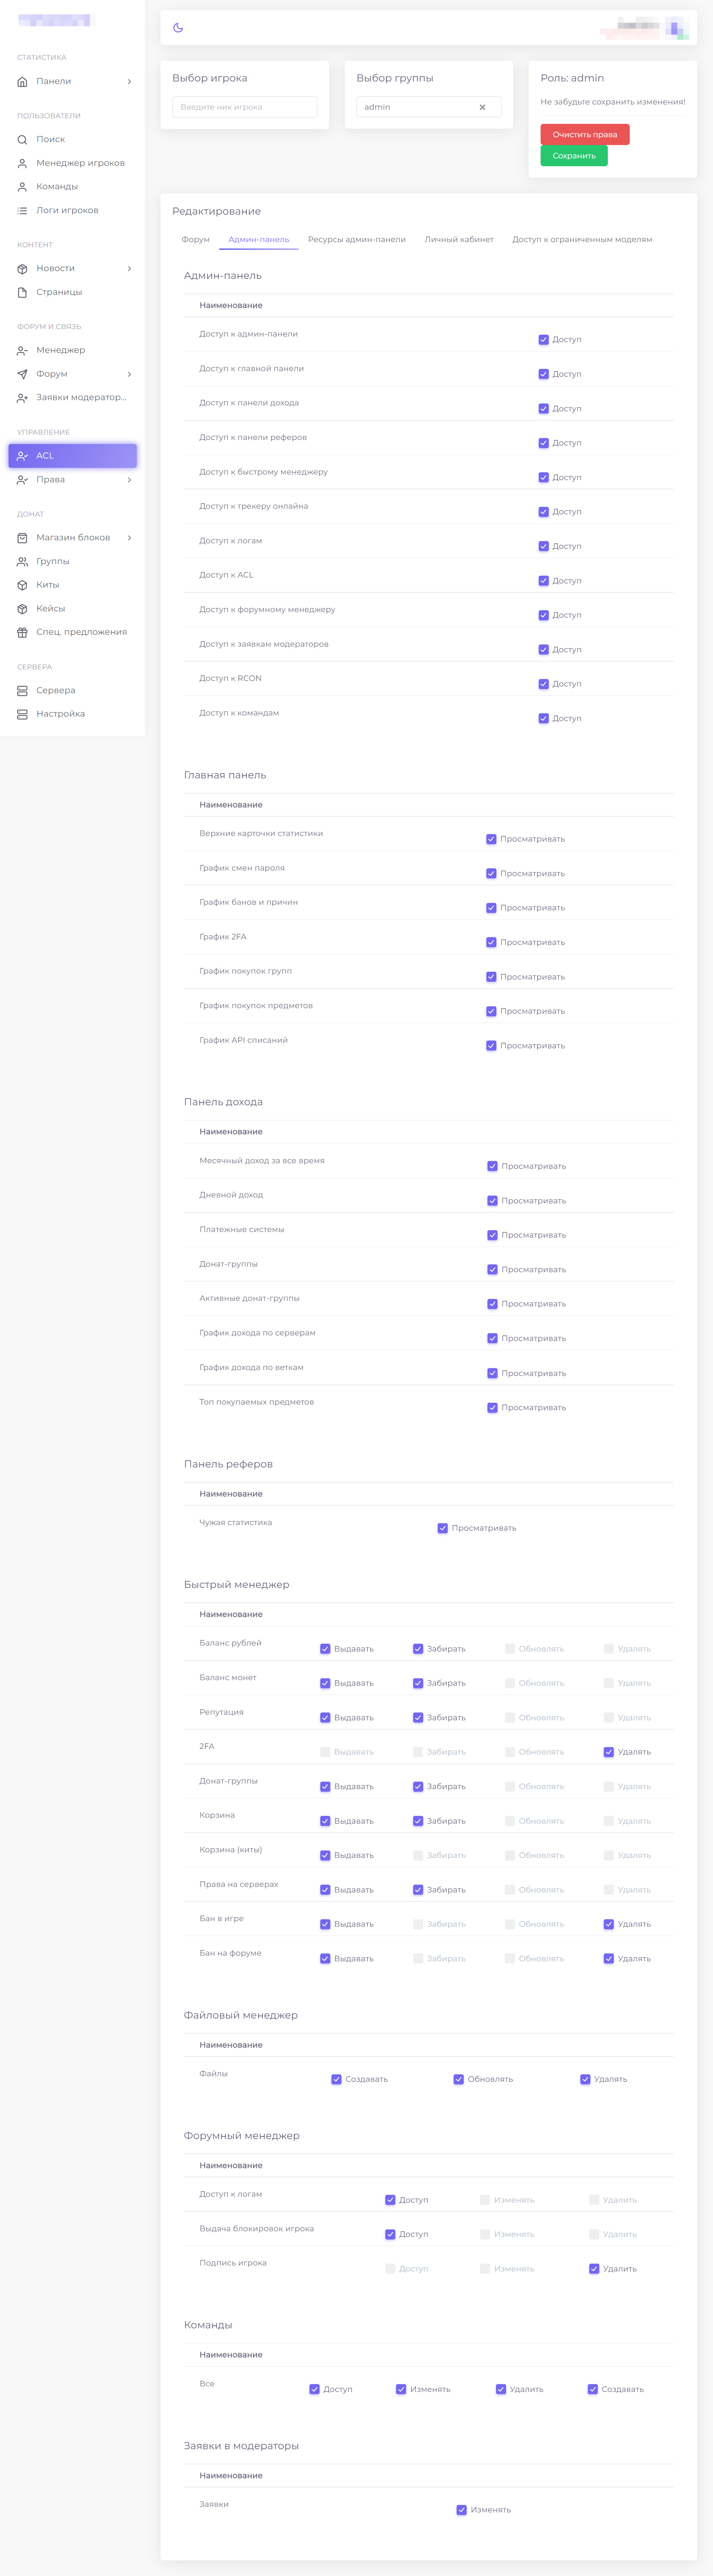This screenshot has height=2576, width=713.
Task: Toggle Создавать checkbox for Файлы
Action: pos(337,2079)
